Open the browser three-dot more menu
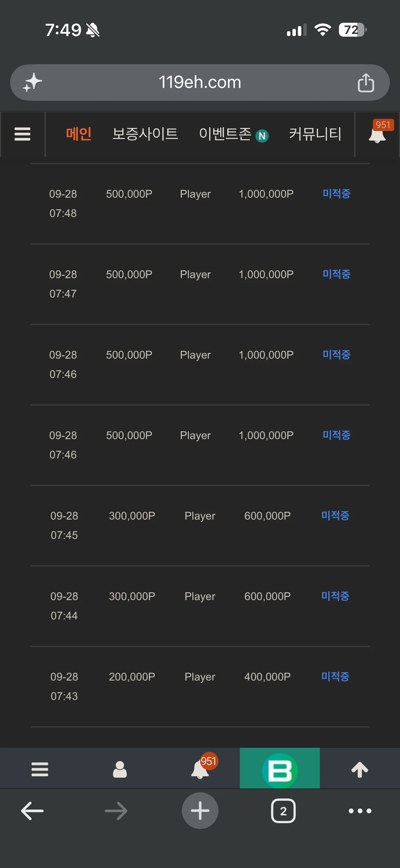The width and height of the screenshot is (400, 868). [360, 811]
